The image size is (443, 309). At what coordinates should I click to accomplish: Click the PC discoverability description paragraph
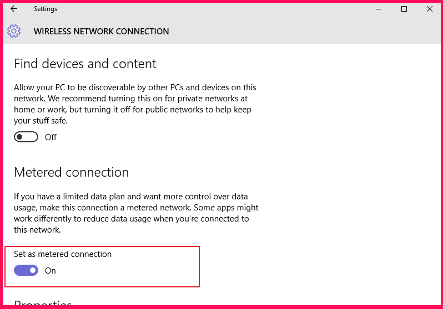point(135,104)
